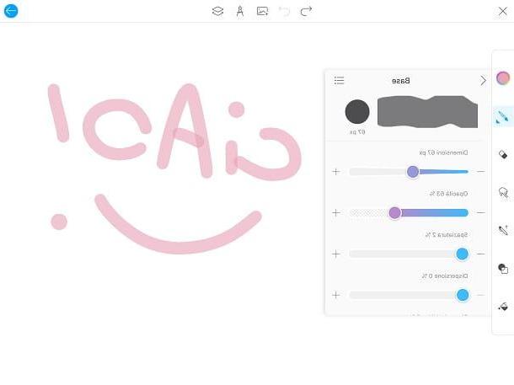Click the 'Opacità 63 %' label
The width and height of the screenshot is (514, 385).
click(448, 194)
